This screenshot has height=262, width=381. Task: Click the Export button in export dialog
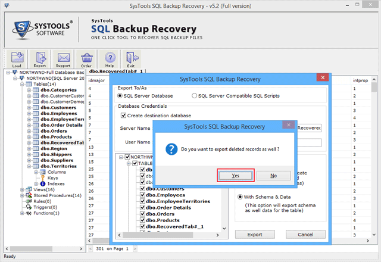(255, 235)
